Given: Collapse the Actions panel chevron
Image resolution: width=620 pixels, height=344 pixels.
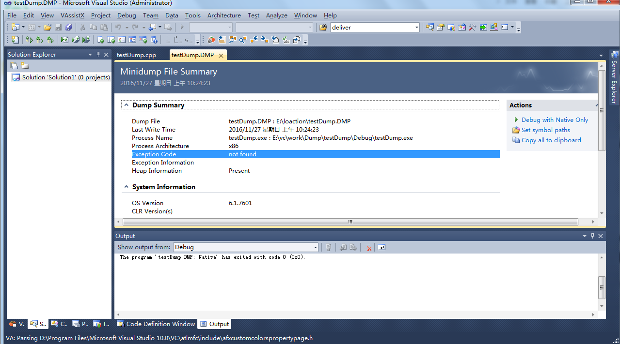Looking at the screenshot, I should [x=596, y=105].
